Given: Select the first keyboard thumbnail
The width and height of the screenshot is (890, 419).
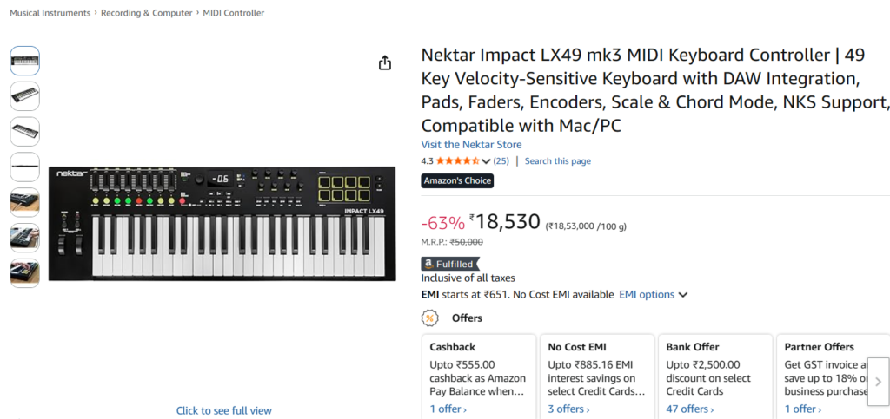Looking at the screenshot, I should (24, 61).
